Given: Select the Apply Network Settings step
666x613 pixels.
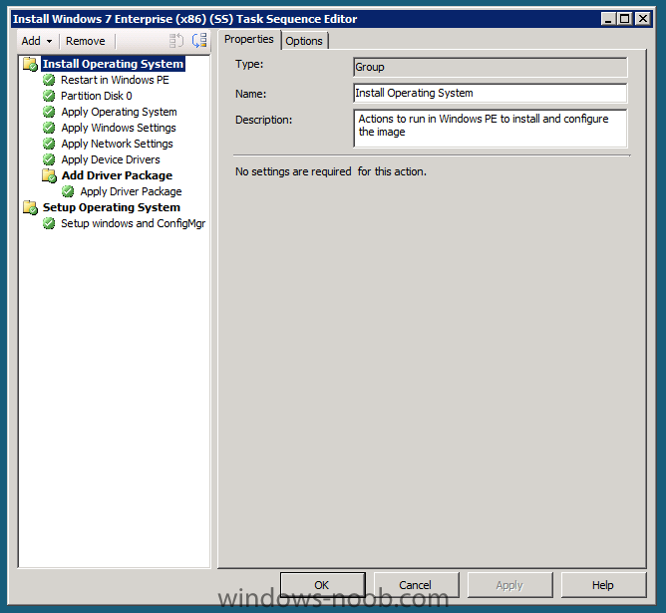Looking at the screenshot, I should point(117,144).
